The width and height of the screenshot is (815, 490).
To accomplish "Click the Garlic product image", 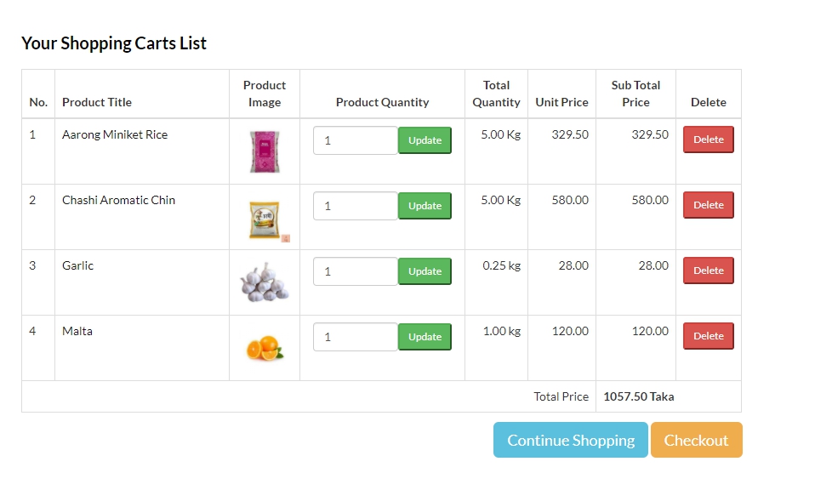I will pos(265,283).
